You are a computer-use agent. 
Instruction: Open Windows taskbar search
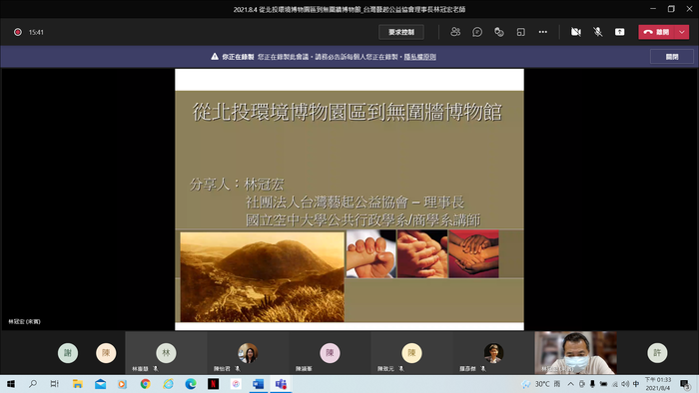33,384
